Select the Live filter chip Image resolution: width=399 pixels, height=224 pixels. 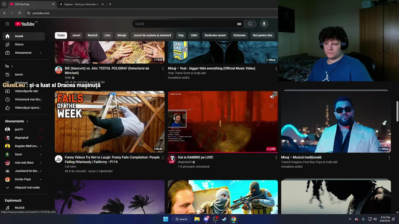pyautogui.click(x=107, y=35)
